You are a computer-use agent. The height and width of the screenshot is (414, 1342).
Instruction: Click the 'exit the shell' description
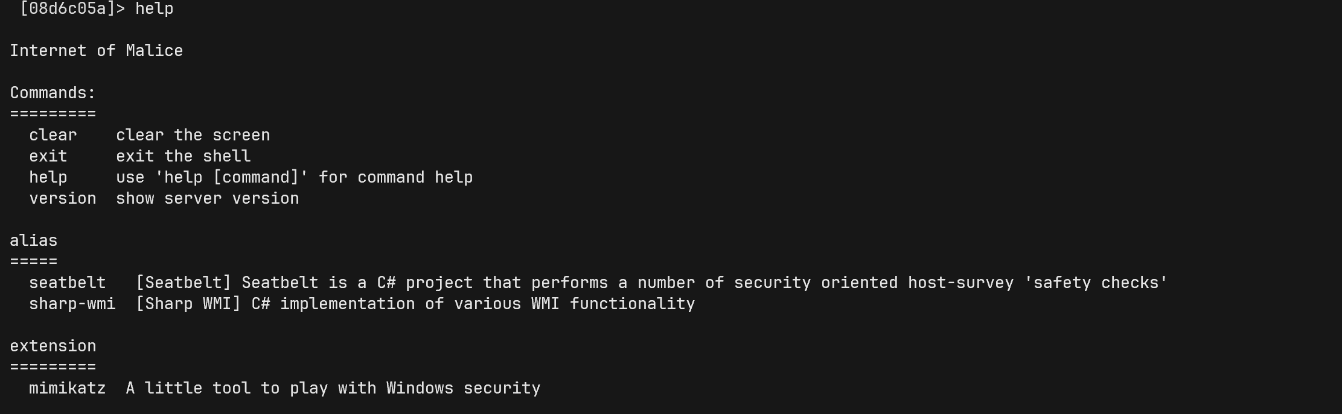pos(184,156)
